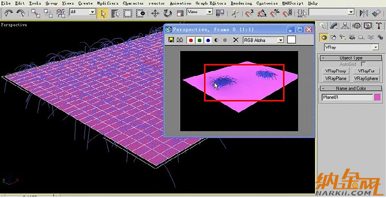
Task: Open the Utilities hammer panel tab
Action: [379, 26]
